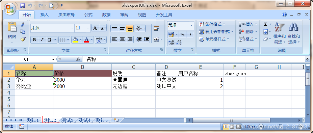Open print preview from quick access toolbar
The width and height of the screenshot is (313, 133).
pyautogui.click(x=52, y=6)
